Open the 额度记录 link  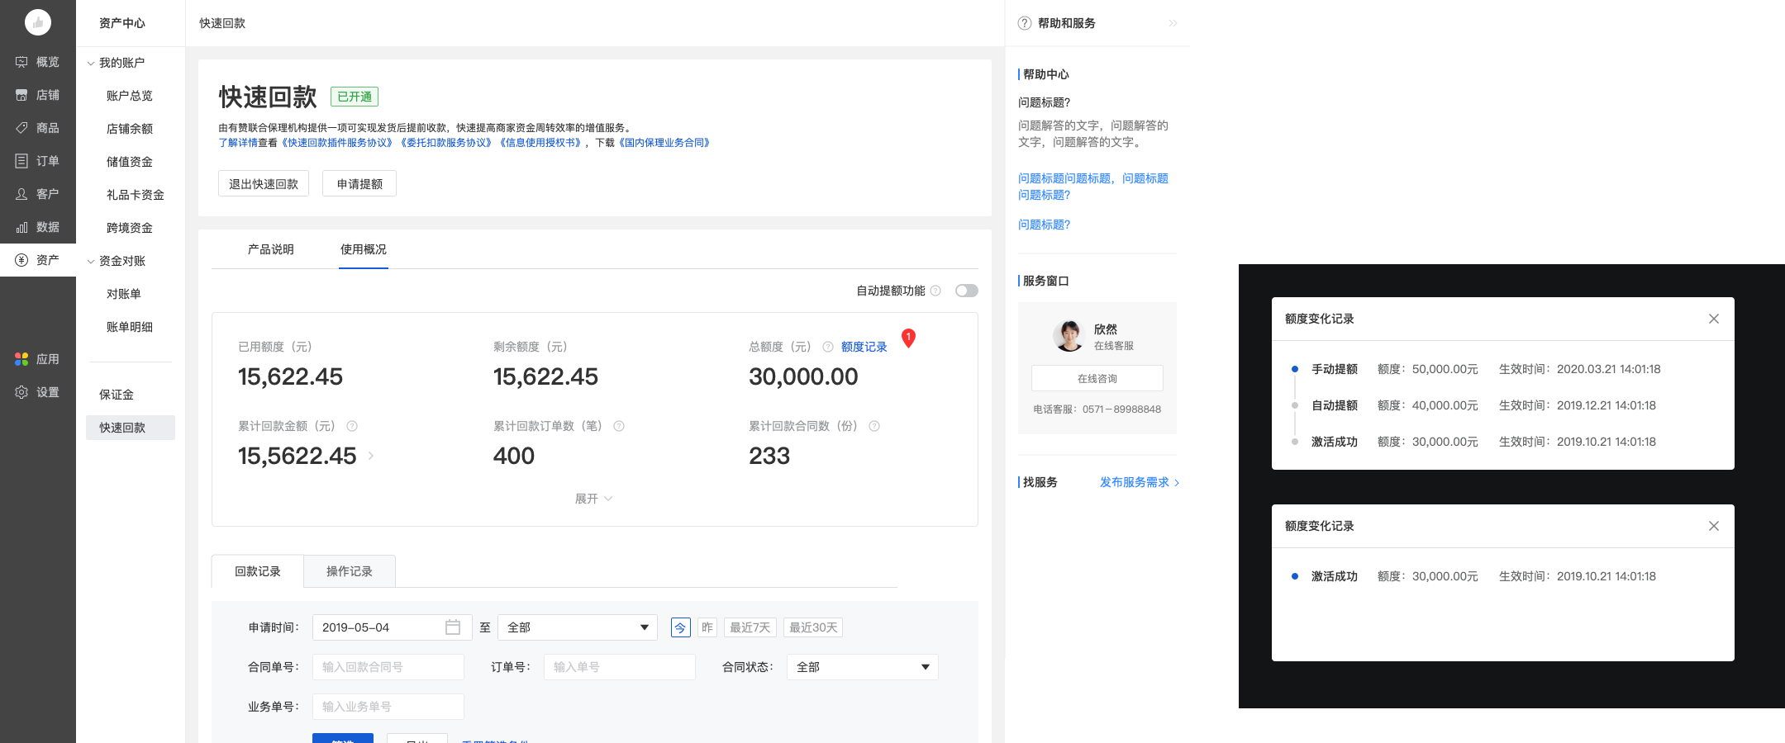tap(864, 347)
